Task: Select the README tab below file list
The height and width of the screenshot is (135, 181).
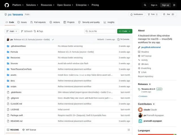Action: tap(13, 130)
